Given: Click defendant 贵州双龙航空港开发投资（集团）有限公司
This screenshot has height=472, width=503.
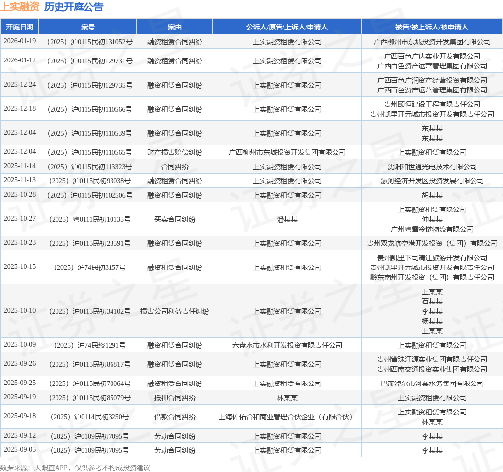Looking at the screenshot, I should pyautogui.click(x=432, y=243).
